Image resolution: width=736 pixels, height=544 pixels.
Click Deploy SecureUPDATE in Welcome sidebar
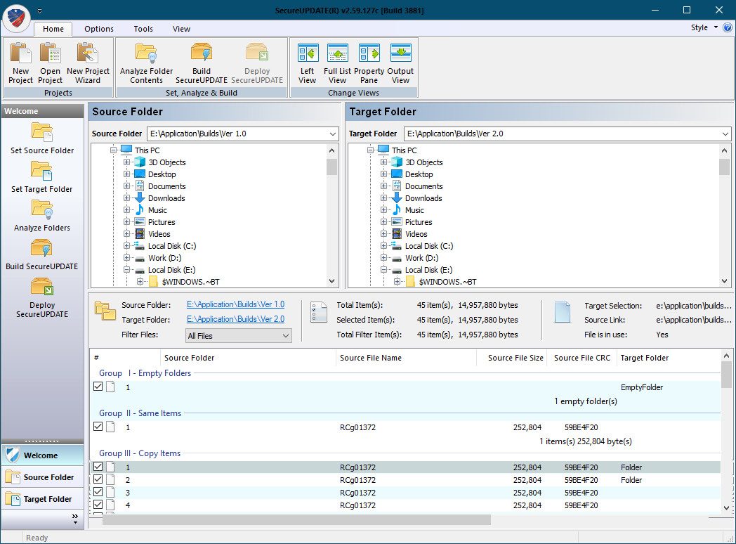click(42, 297)
